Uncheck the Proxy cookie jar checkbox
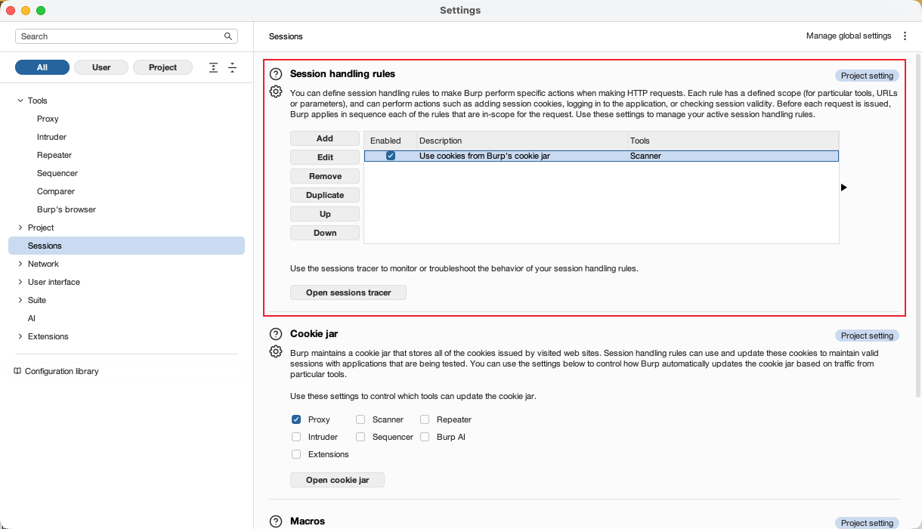The height and width of the screenshot is (529, 922). (296, 419)
